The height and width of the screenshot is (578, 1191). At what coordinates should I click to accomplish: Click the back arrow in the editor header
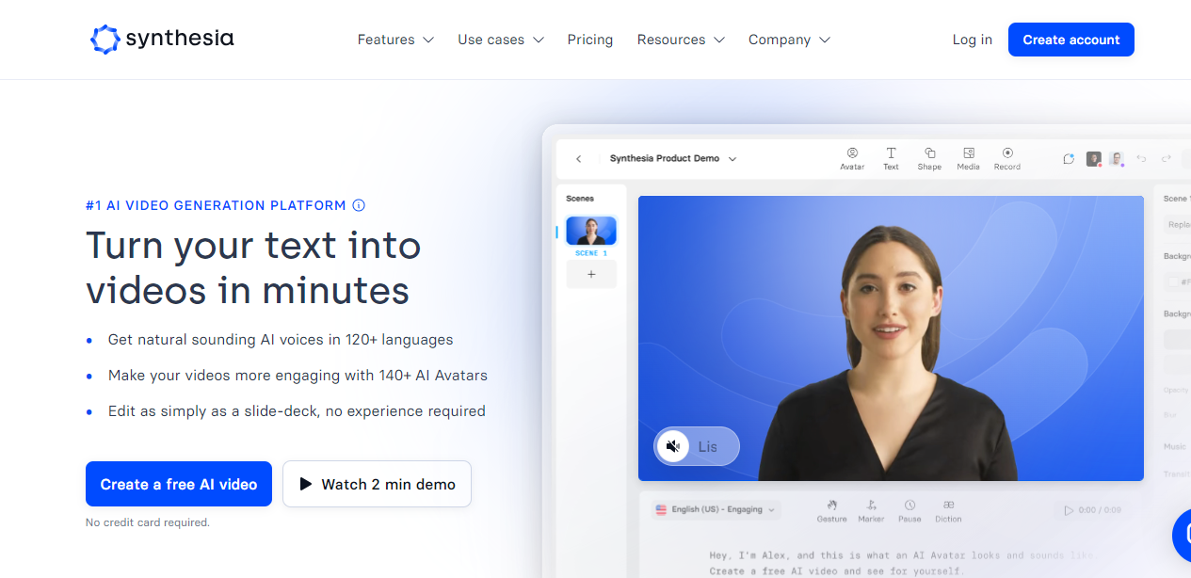tap(579, 159)
